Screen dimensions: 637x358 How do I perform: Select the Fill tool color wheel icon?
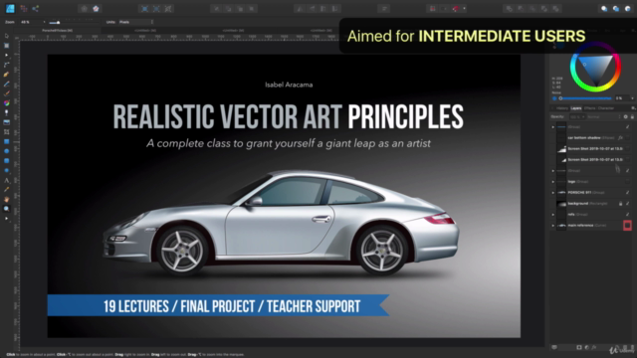pyautogui.click(x=7, y=103)
